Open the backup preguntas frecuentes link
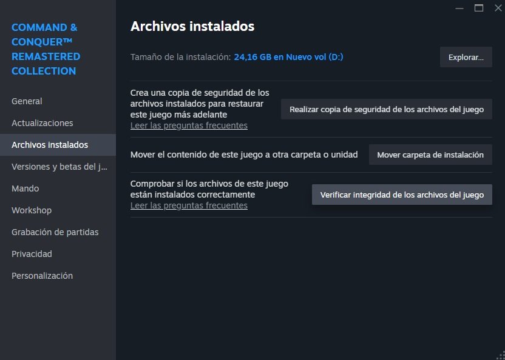The image size is (505, 360). coord(189,125)
